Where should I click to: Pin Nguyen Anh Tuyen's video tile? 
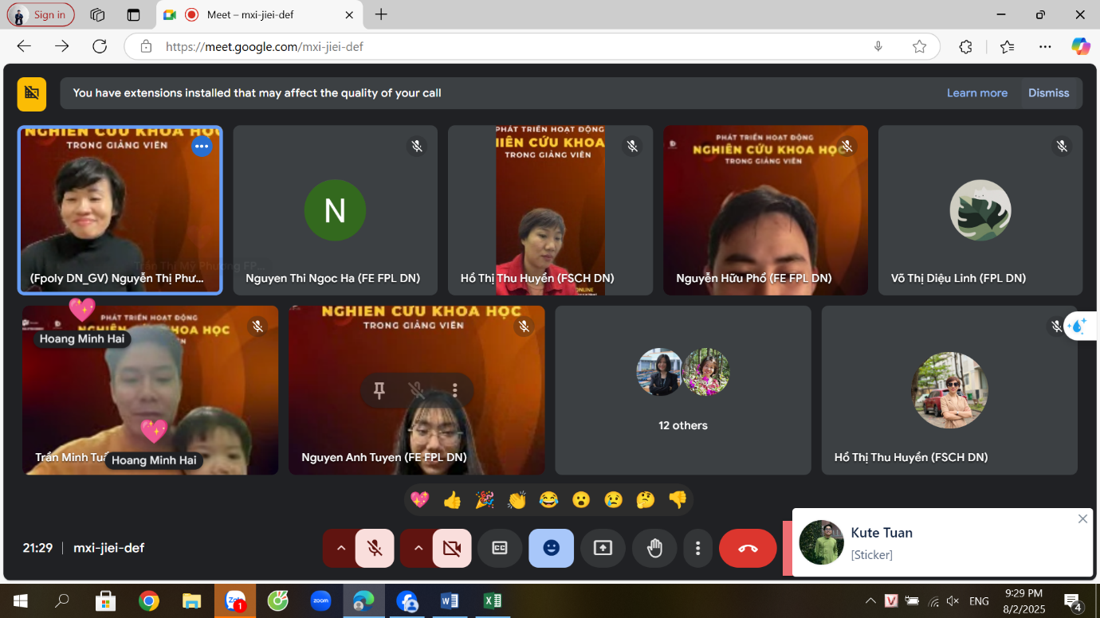coord(379,390)
